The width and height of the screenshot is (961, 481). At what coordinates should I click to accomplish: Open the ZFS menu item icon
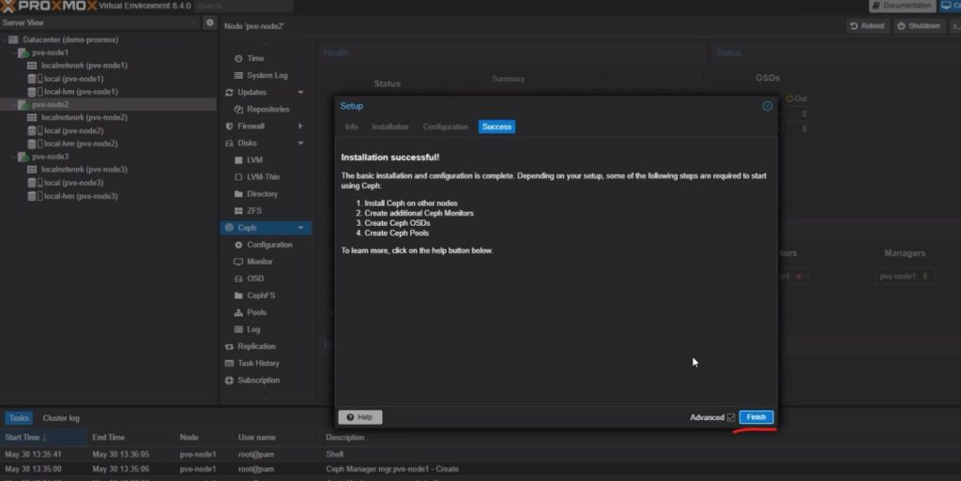pyautogui.click(x=238, y=211)
